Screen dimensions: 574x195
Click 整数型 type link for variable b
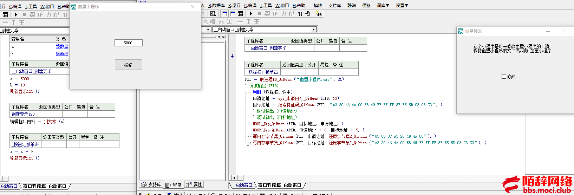point(62,54)
